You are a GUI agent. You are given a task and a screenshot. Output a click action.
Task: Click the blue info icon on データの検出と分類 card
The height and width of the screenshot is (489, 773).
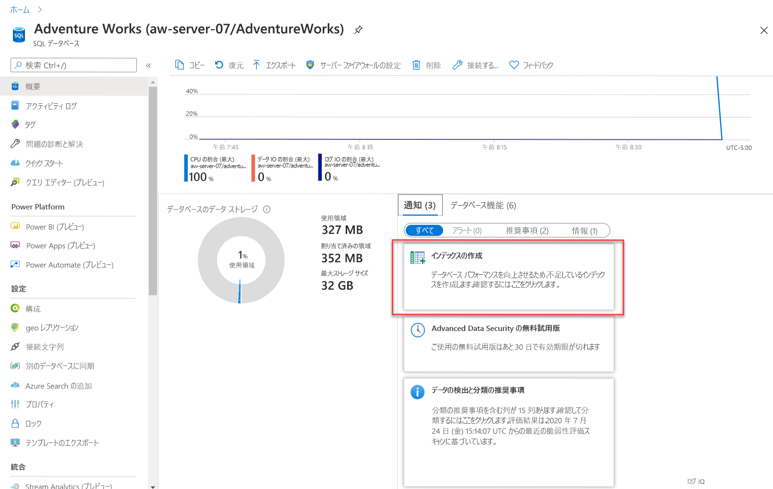point(418,392)
